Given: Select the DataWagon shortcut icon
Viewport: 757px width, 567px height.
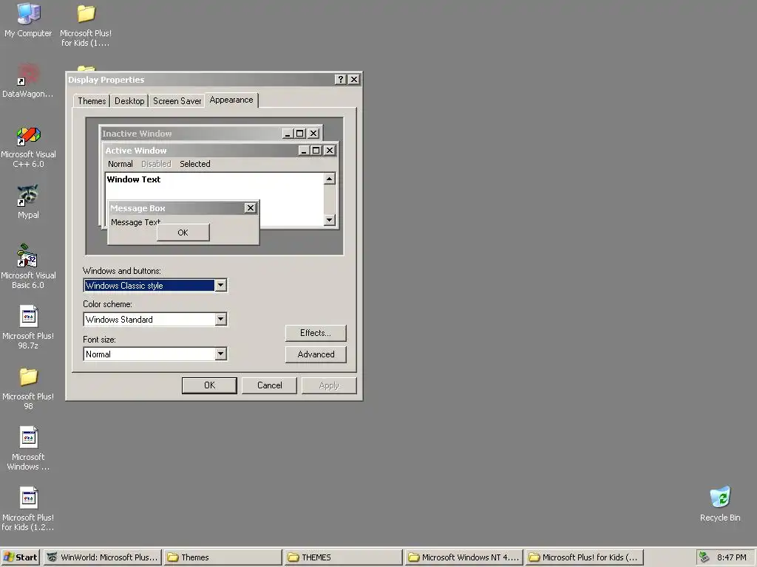Looking at the screenshot, I should coord(27,80).
